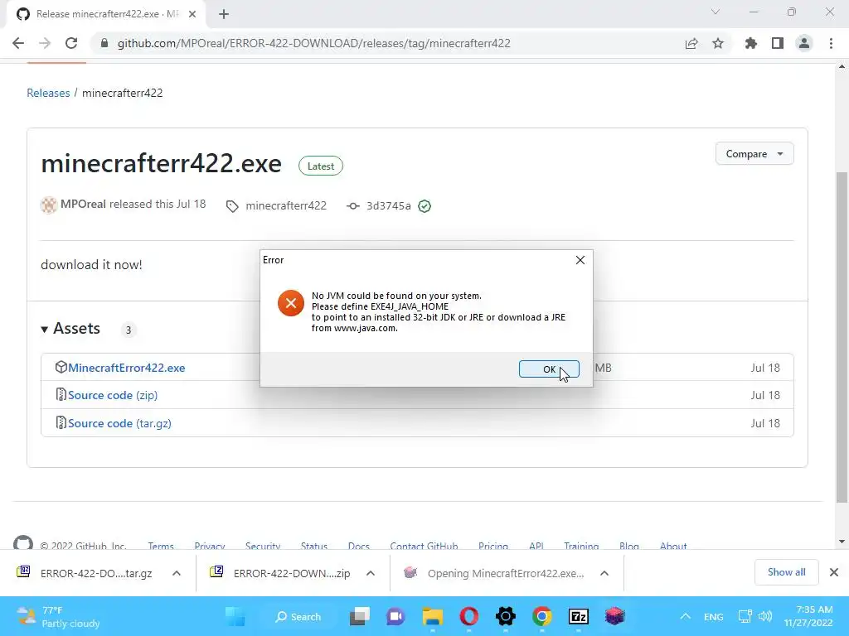
Task: Click the package icon beside MinecraftError422.exe
Action: tap(61, 367)
